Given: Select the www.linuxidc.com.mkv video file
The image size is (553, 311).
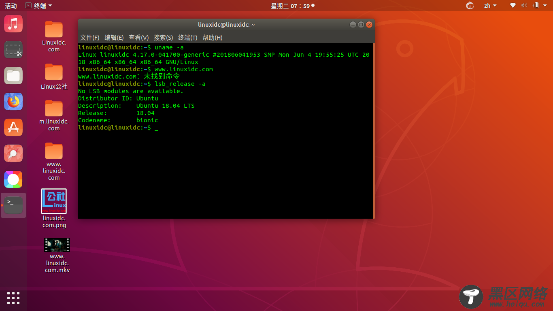Looking at the screenshot, I should pos(57,255).
